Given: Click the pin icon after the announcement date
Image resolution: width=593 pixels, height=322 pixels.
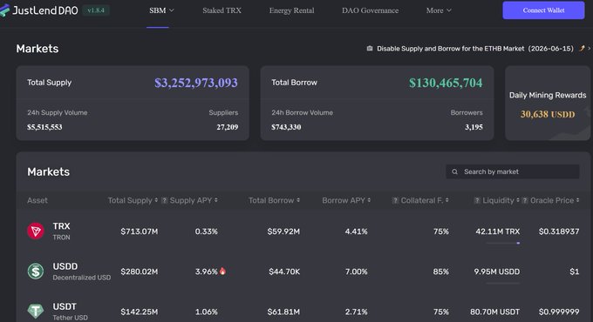Looking at the screenshot, I should pos(582,49).
